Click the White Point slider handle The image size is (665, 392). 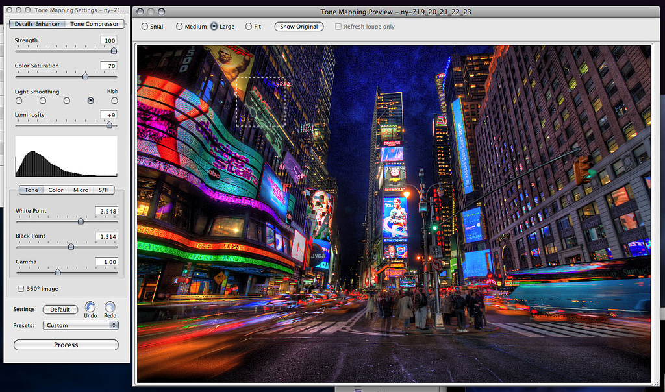(81, 221)
